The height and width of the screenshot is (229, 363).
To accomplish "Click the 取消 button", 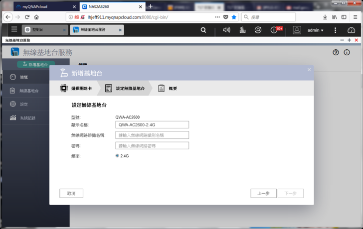I will pos(71,194).
